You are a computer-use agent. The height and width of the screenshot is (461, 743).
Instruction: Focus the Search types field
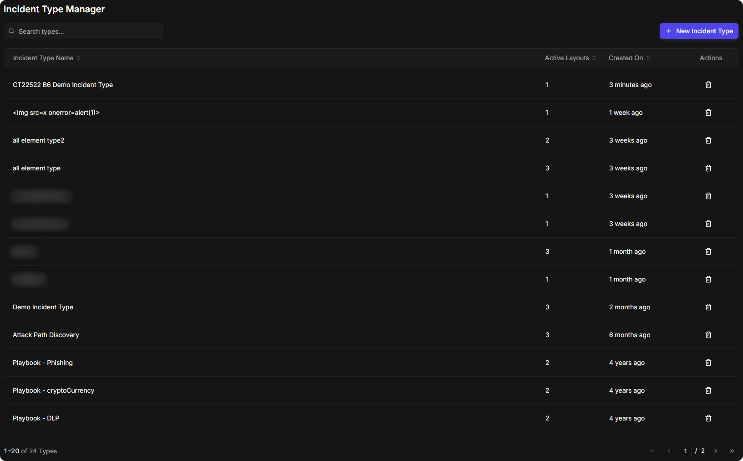[x=83, y=31]
